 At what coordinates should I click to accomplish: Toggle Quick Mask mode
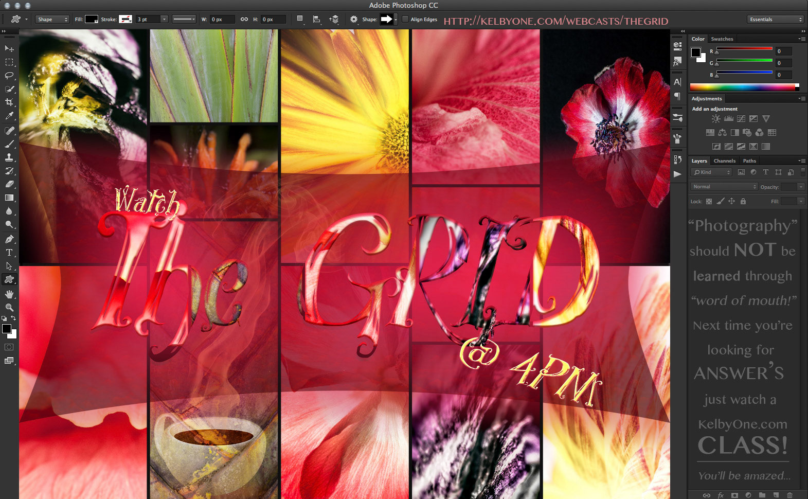click(x=9, y=347)
